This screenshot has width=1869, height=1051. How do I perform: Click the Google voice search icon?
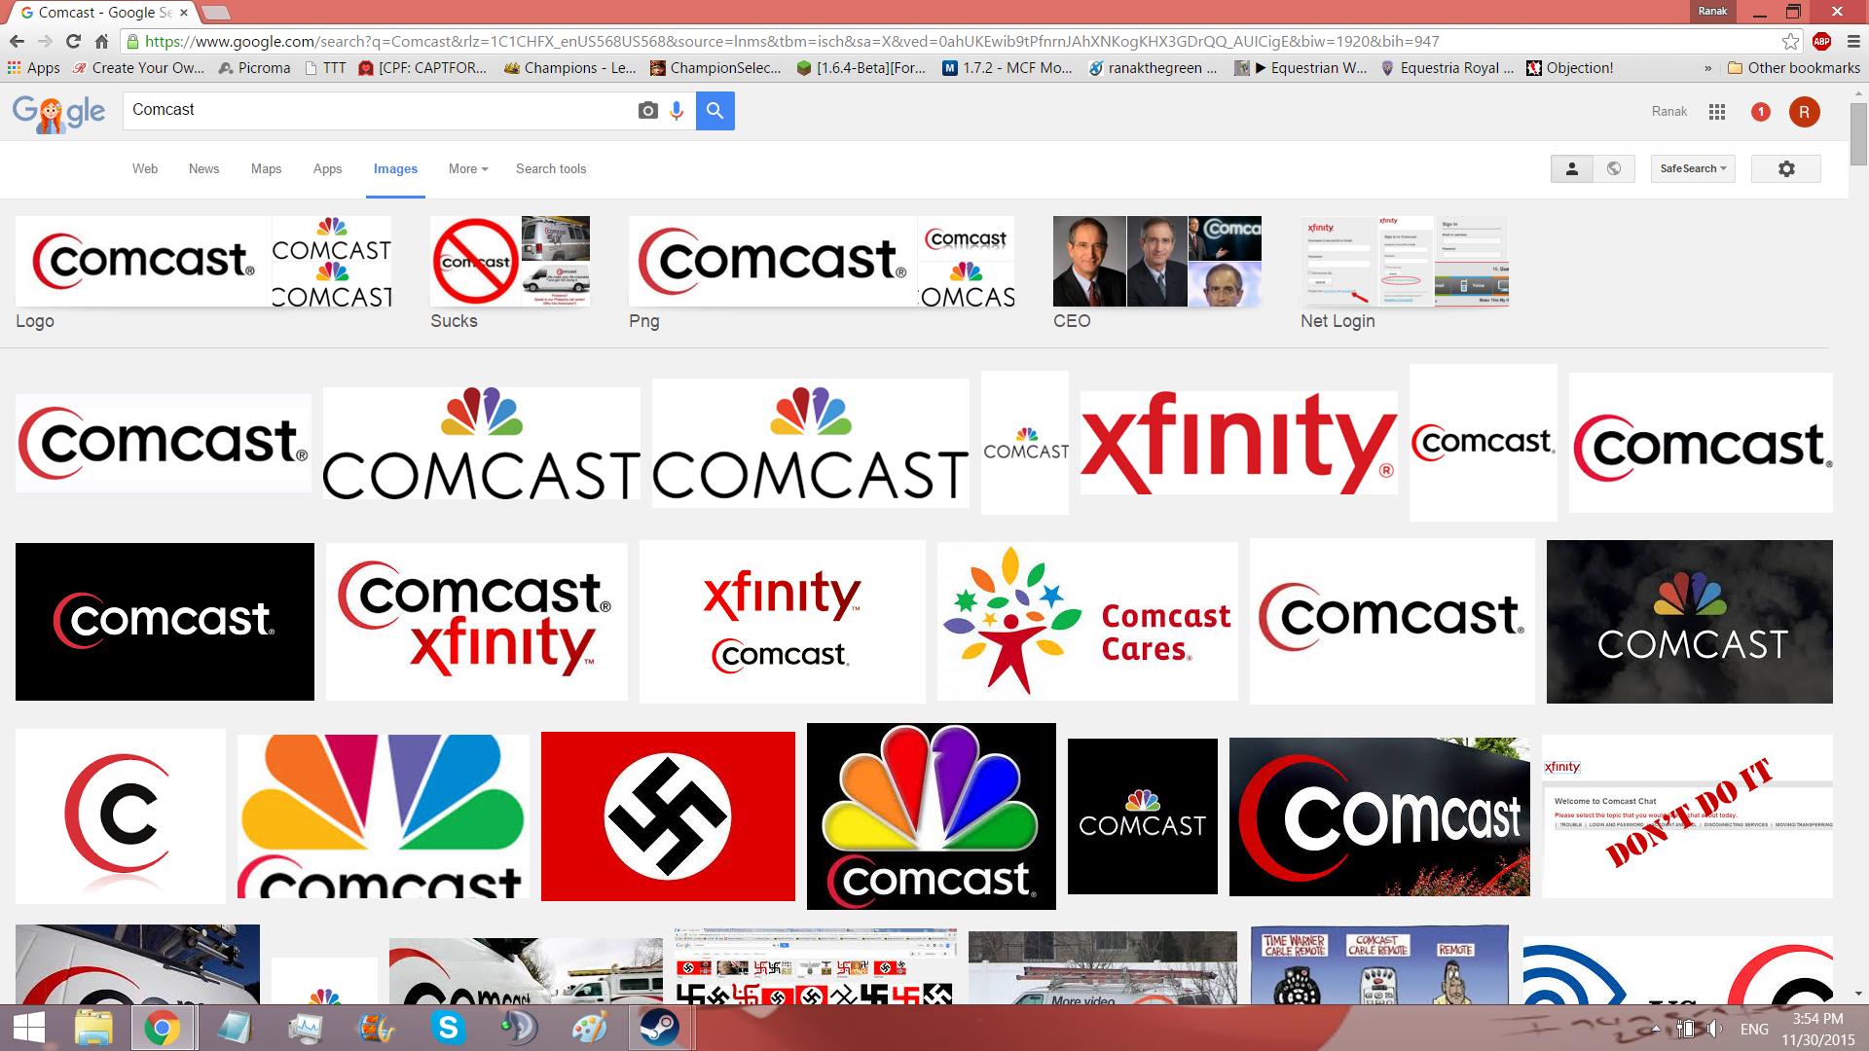pyautogui.click(x=678, y=110)
